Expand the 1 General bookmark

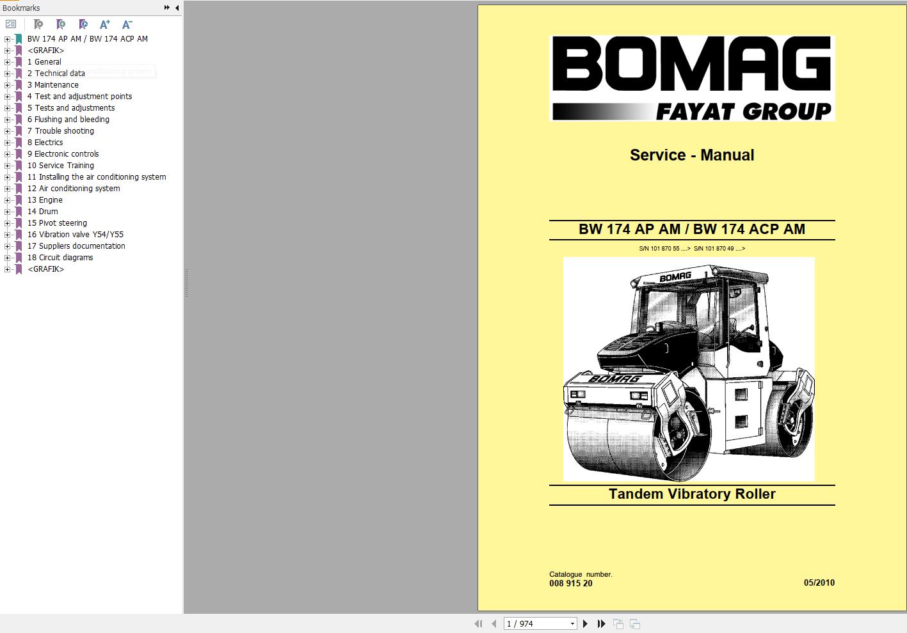coord(8,62)
